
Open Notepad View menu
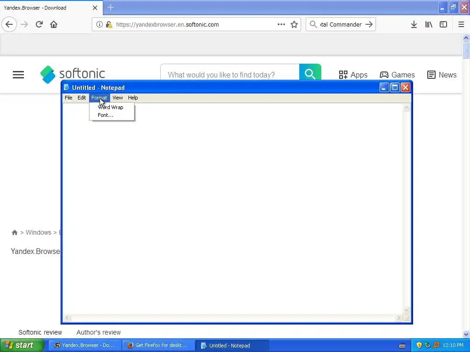tap(117, 98)
